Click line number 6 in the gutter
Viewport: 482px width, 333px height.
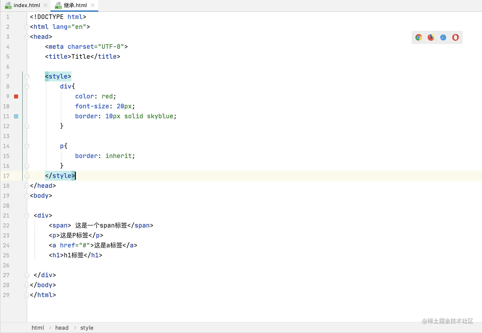(8, 67)
